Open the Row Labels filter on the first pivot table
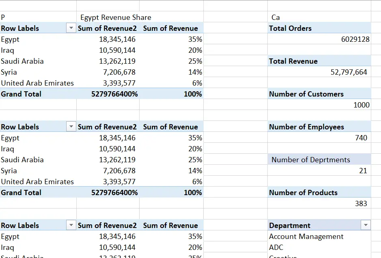The image size is (381, 258). click(71, 28)
